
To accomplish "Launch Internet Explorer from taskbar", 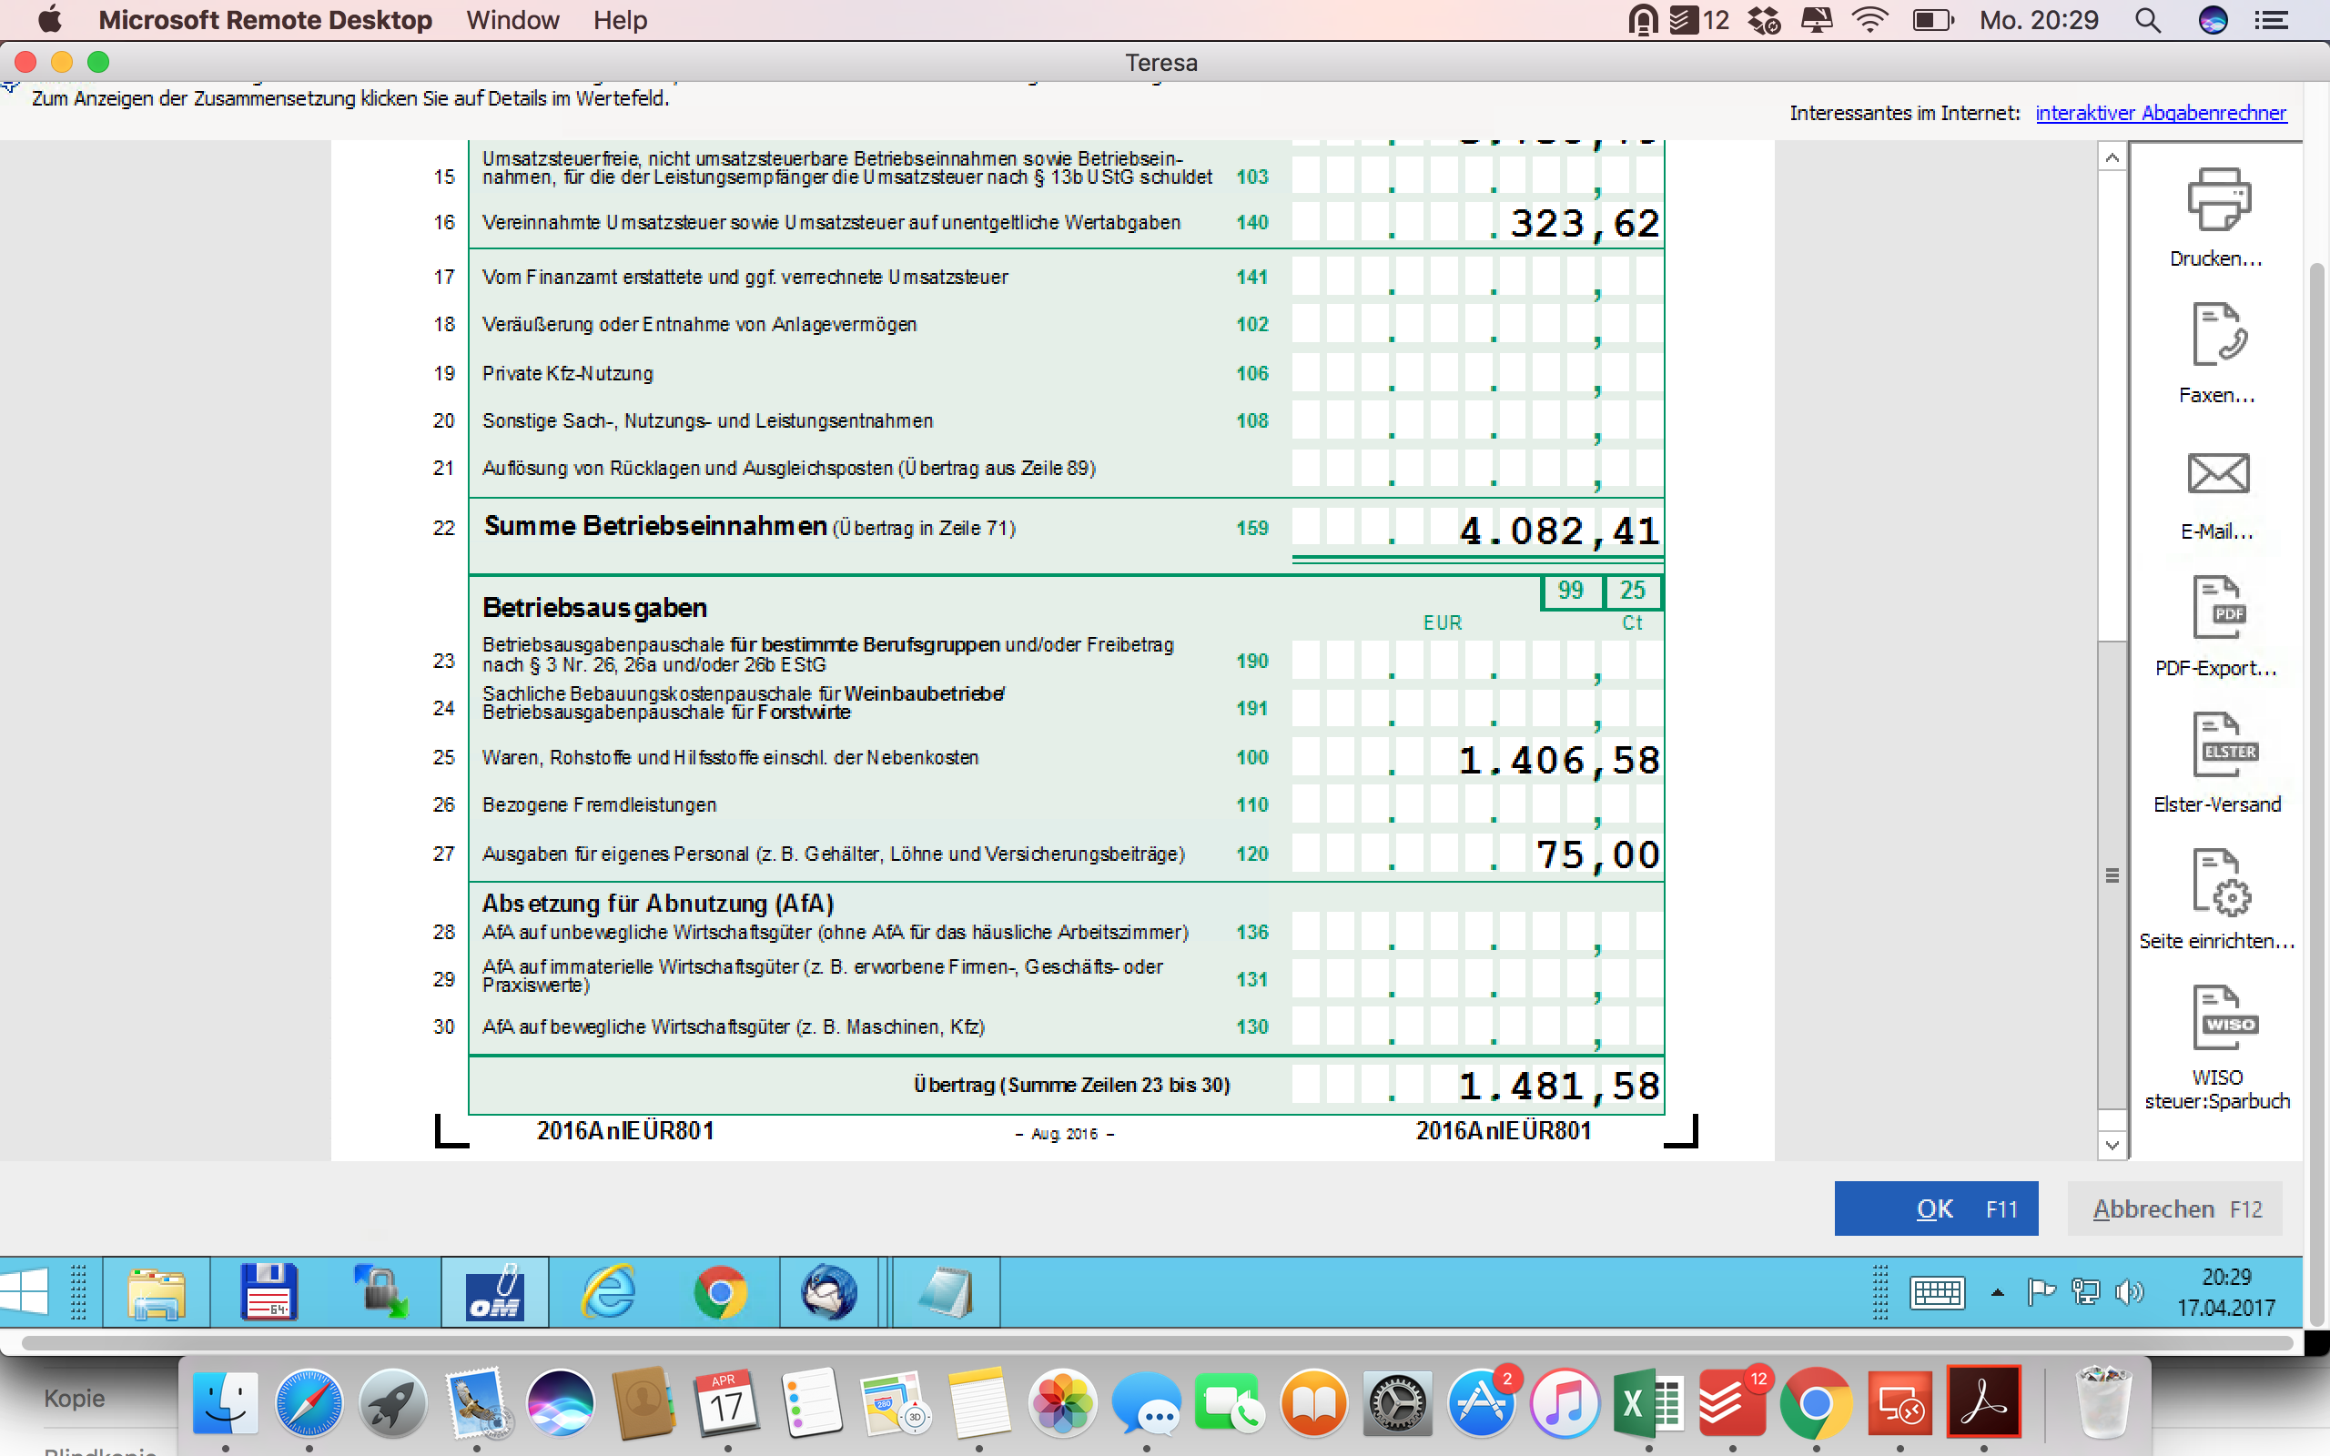I will (609, 1291).
